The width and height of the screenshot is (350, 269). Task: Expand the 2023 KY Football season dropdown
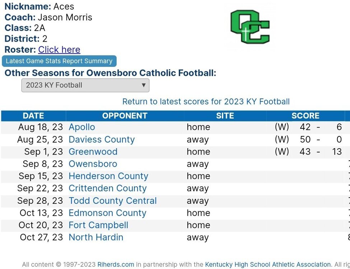coord(85,85)
